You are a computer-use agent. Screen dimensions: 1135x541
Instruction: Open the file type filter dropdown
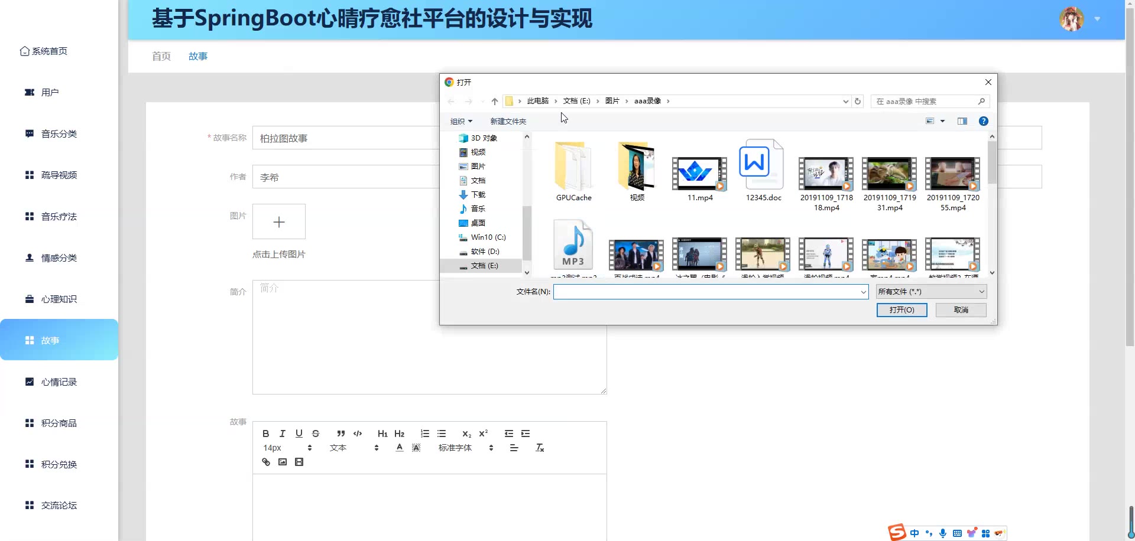point(931,292)
